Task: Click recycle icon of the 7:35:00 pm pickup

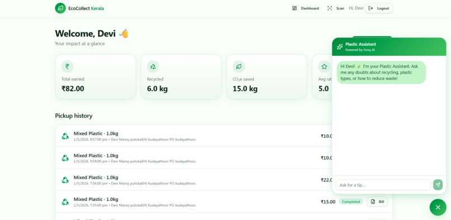Action: 65,202
